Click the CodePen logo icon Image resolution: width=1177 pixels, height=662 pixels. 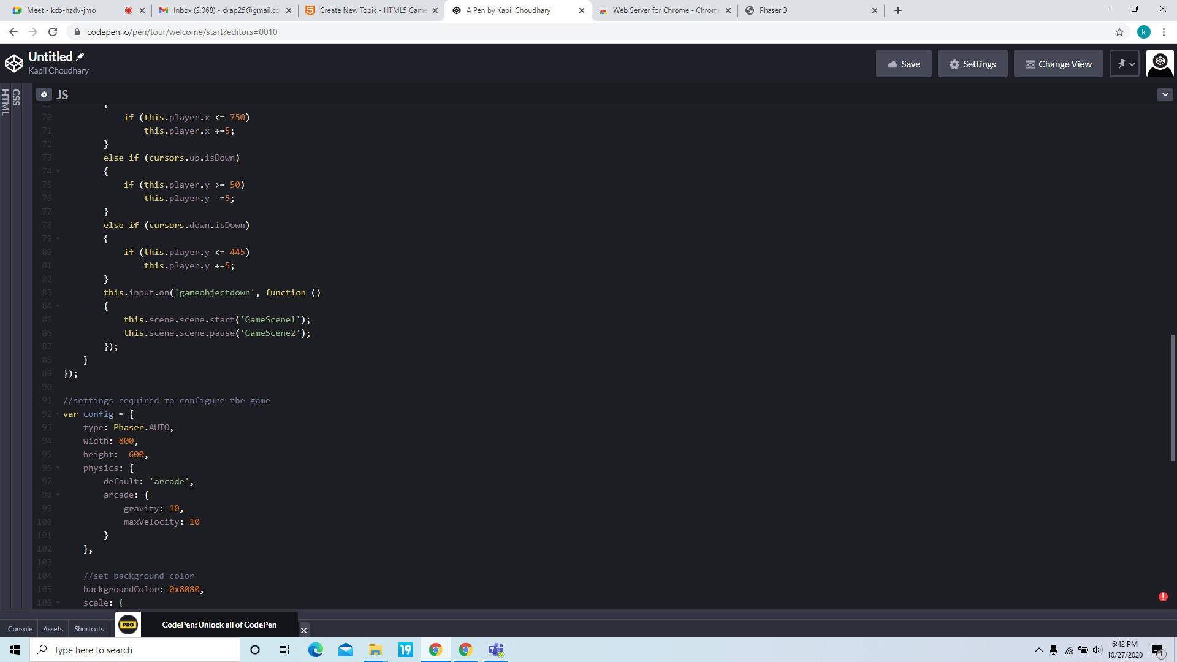pyautogui.click(x=14, y=63)
